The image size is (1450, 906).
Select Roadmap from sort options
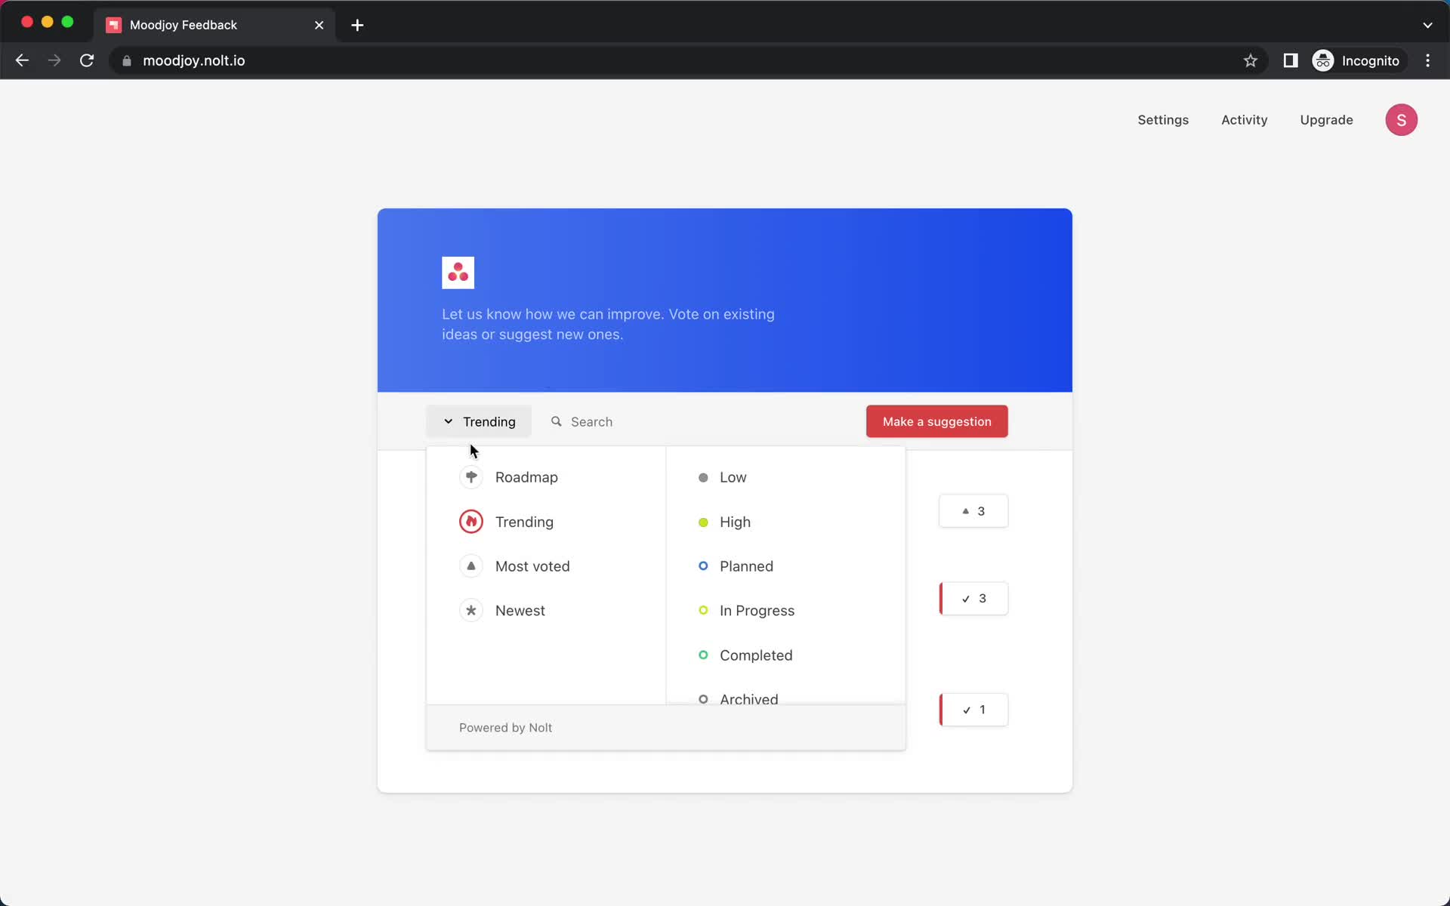coord(526,476)
